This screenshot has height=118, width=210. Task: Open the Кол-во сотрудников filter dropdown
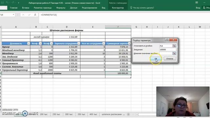104,44
